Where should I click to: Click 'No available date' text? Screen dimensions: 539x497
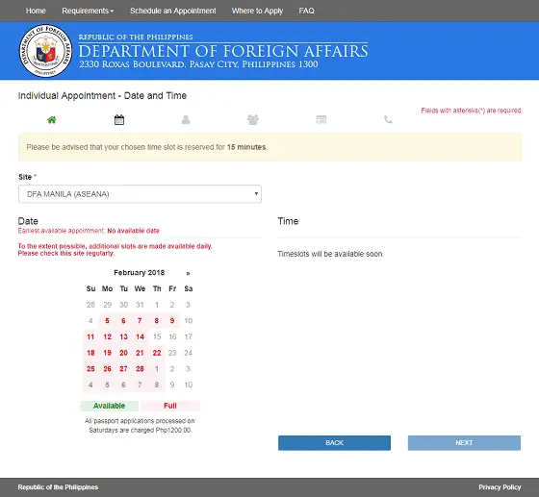point(133,231)
